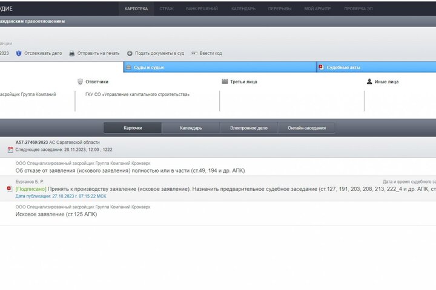The height and width of the screenshot is (290, 436).
Task: Click the red Судебные акты PDF icon
Action: click(321, 67)
